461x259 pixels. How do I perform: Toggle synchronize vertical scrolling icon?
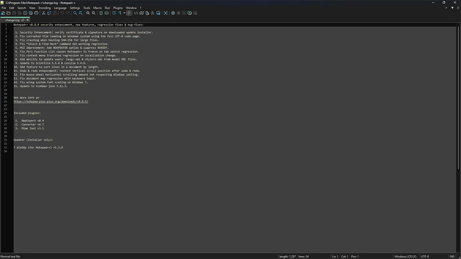pyautogui.click(x=101, y=13)
